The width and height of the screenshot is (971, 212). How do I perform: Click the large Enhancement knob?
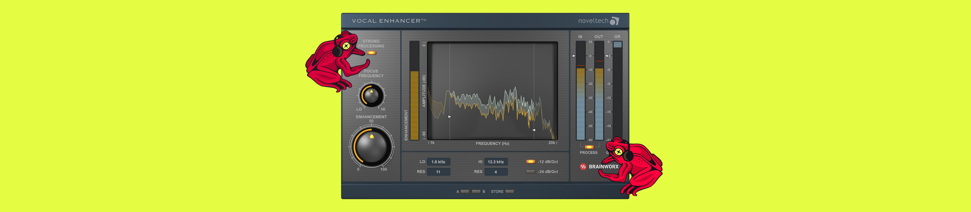[x=371, y=147]
